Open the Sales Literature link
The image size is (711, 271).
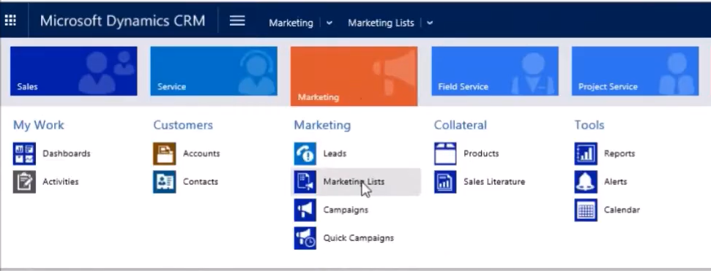coord(494,182)
